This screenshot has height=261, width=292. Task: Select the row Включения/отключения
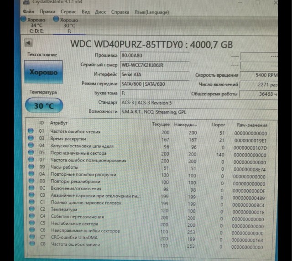click(x=148, y=189)
